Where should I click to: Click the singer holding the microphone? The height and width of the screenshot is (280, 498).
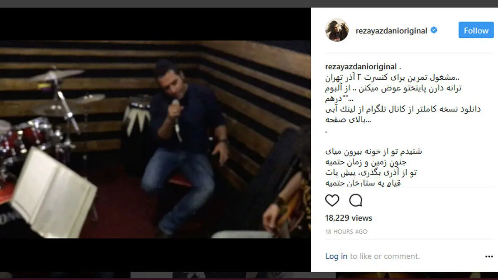[184, 141]
